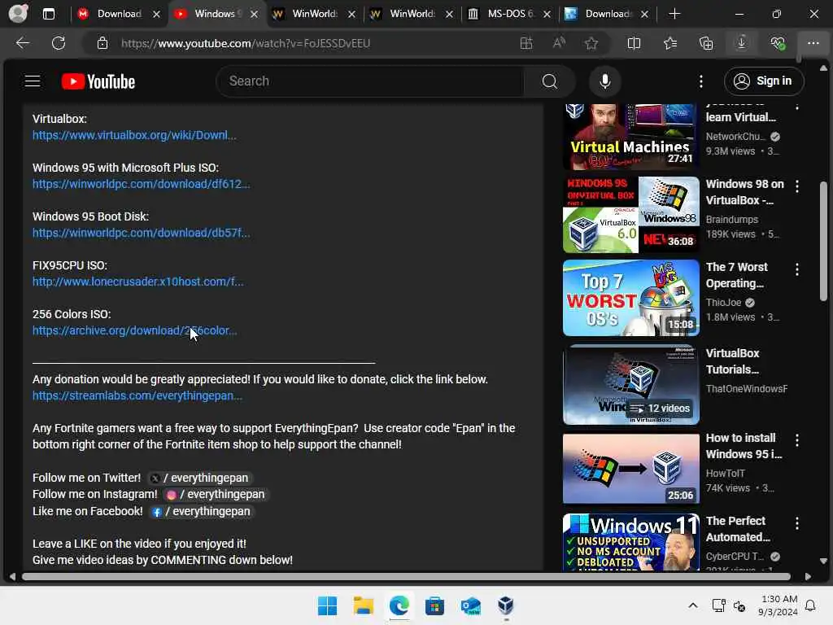The width and height of the screenshot is (833, 625).
Task: Click the YouTube search magnifier button
Action: pos(550,81)
